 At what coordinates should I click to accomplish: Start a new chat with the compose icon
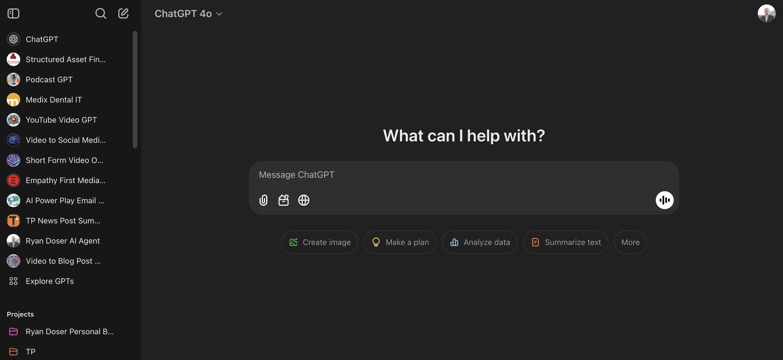(x=123, y=13)
